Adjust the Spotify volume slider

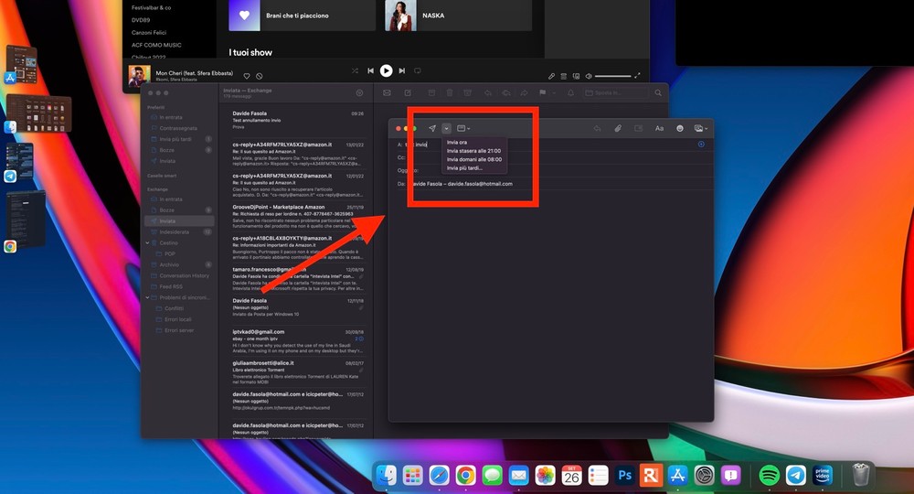point(613,76)
